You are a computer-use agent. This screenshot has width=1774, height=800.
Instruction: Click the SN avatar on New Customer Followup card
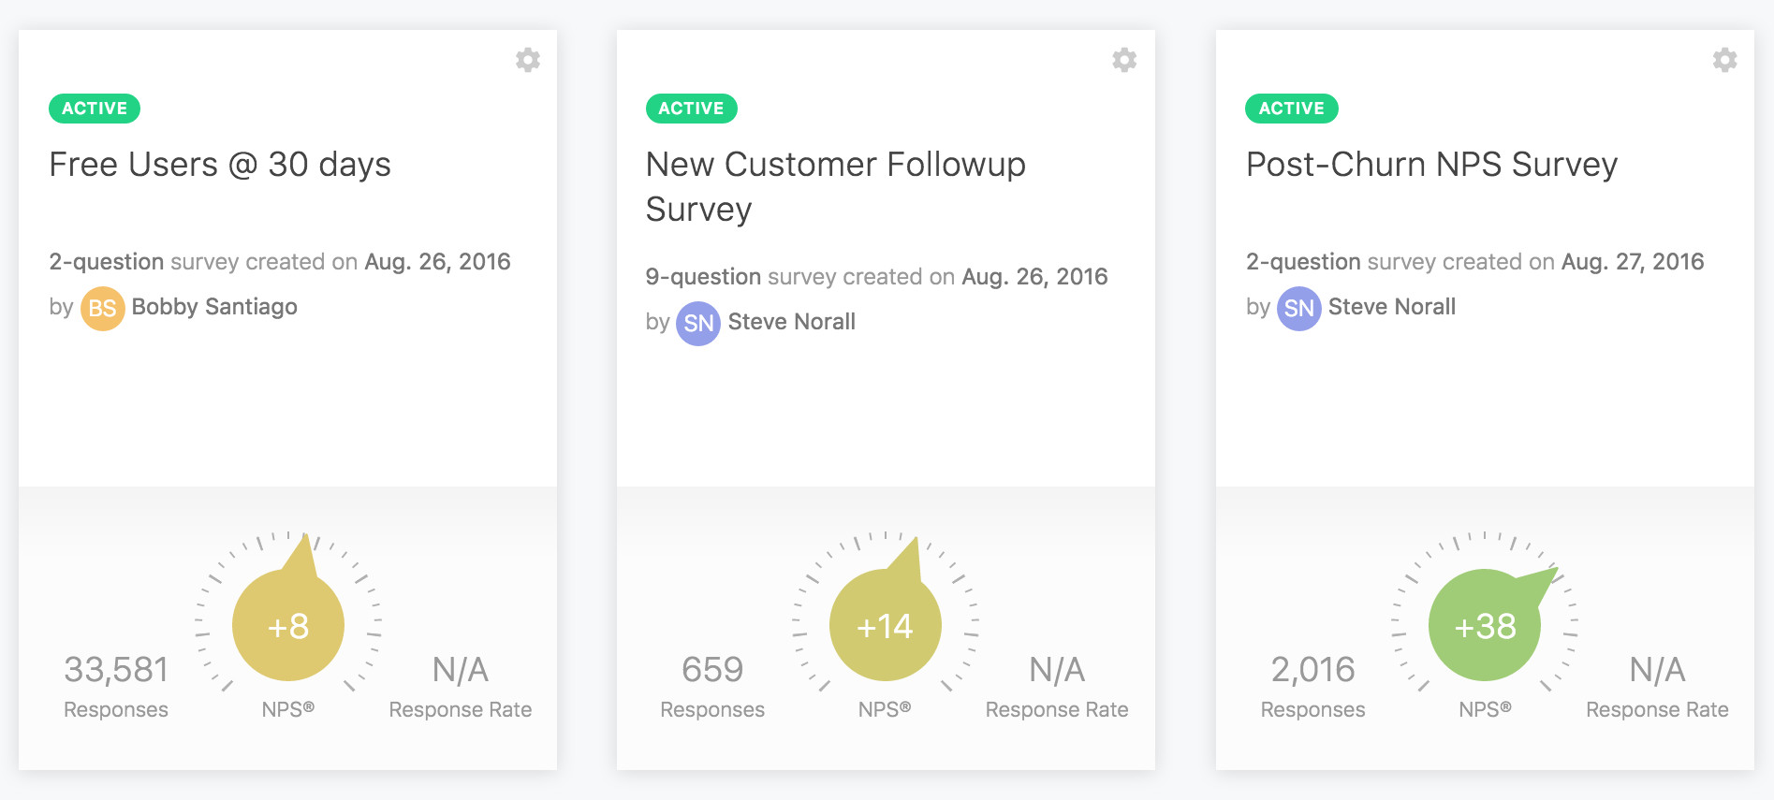point(698,323)
